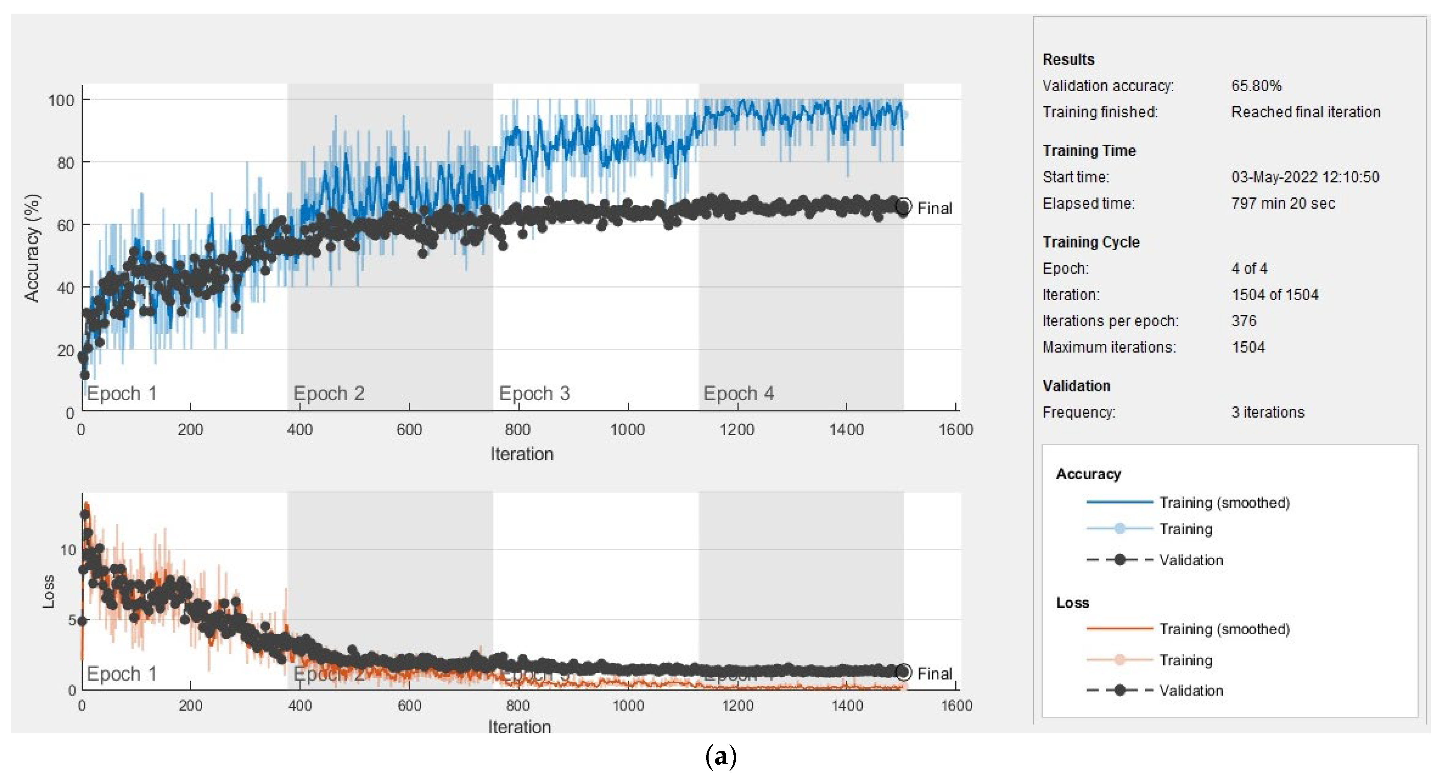Click the Validation Frequency 3 iterations value

click(x=1267, y=412)
